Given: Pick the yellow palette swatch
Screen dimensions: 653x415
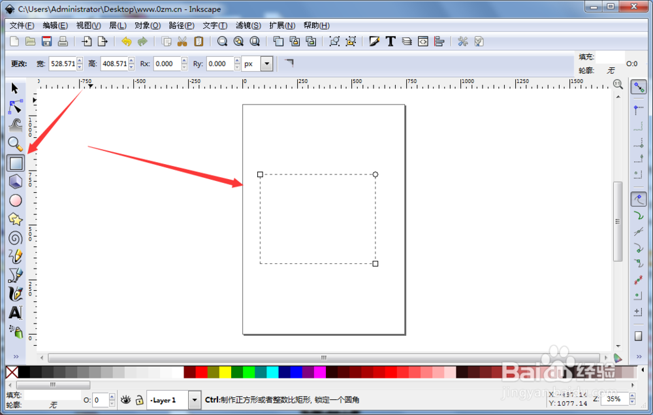Looking at the screenshot, I should [x=225, y=372].
